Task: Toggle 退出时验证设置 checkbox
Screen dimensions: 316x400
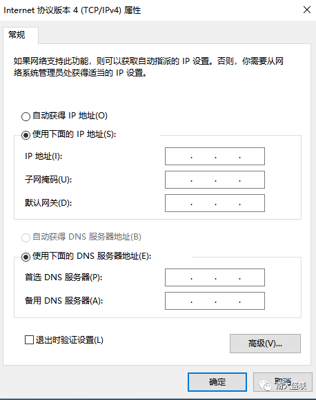Action: pos(29,340)
